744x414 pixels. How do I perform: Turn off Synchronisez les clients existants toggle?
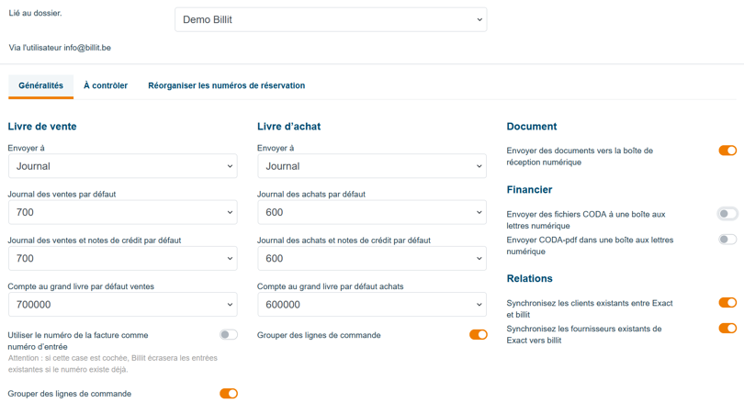click(727, 303)
